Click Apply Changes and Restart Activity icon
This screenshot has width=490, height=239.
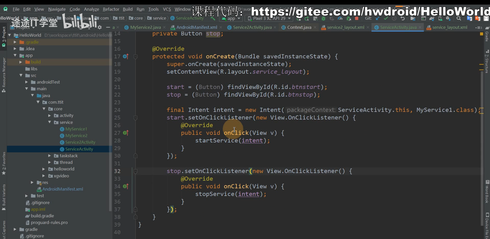306,18
